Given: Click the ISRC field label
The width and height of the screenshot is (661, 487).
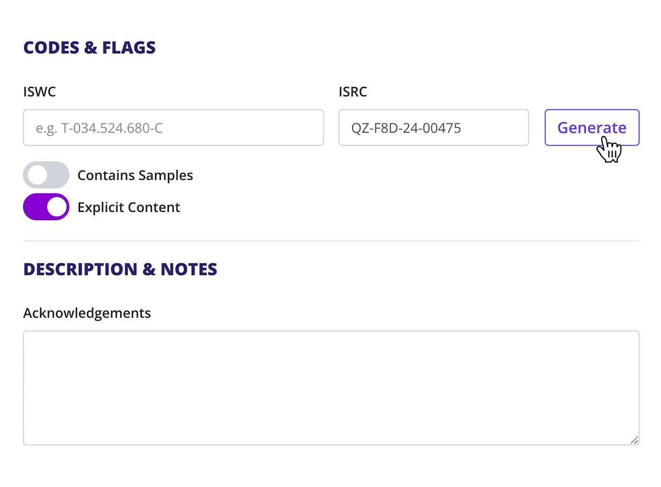Looking at the screenshot, I should coord(353,91).
